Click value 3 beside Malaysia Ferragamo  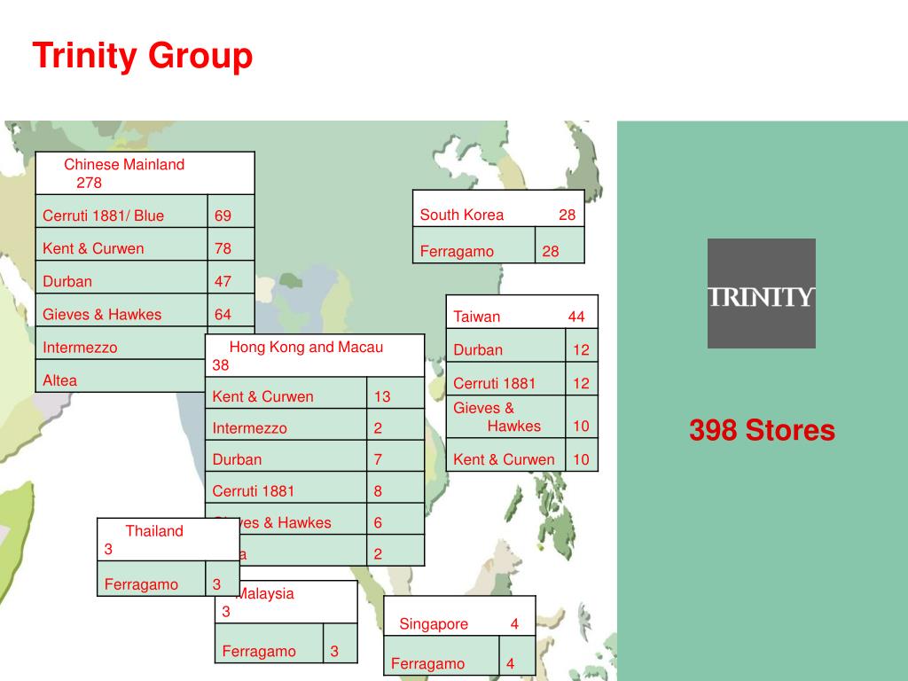tap(340, 644)
